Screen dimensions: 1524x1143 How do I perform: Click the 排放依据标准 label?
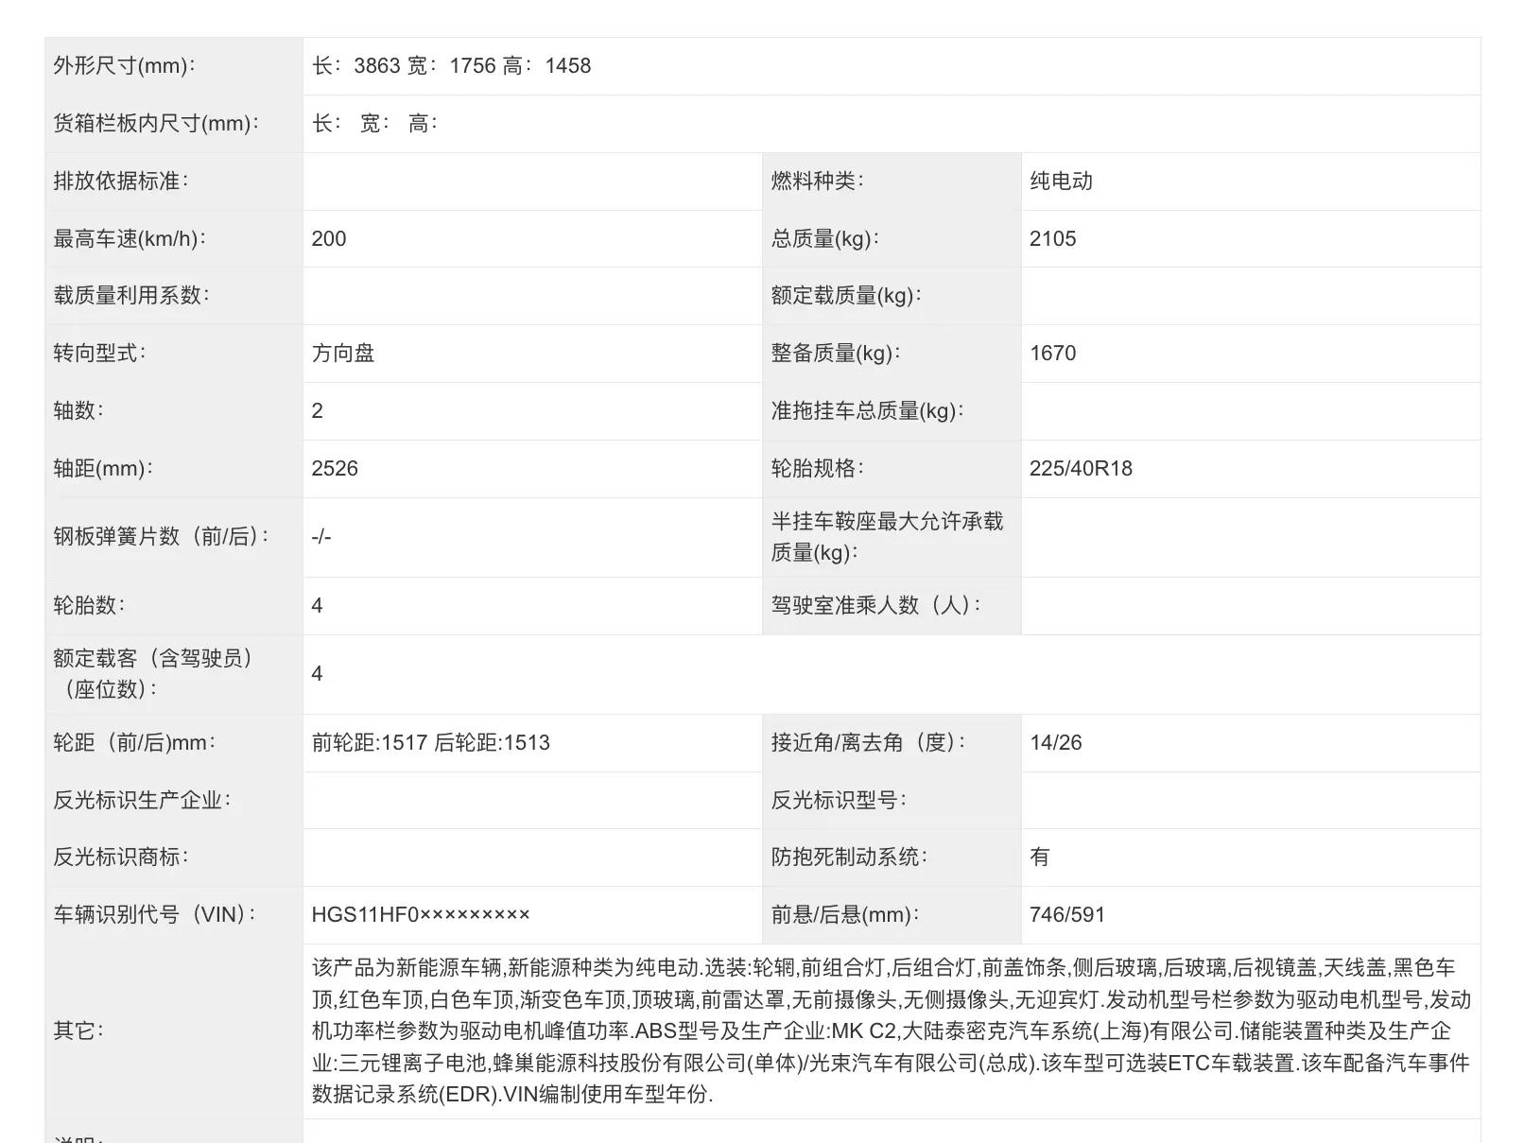(121, 182)
